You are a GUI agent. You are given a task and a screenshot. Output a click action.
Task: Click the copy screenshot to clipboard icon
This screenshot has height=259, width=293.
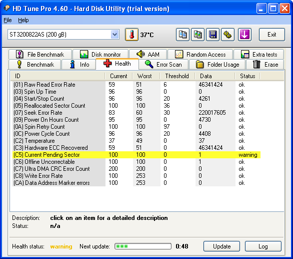(197, 35)
